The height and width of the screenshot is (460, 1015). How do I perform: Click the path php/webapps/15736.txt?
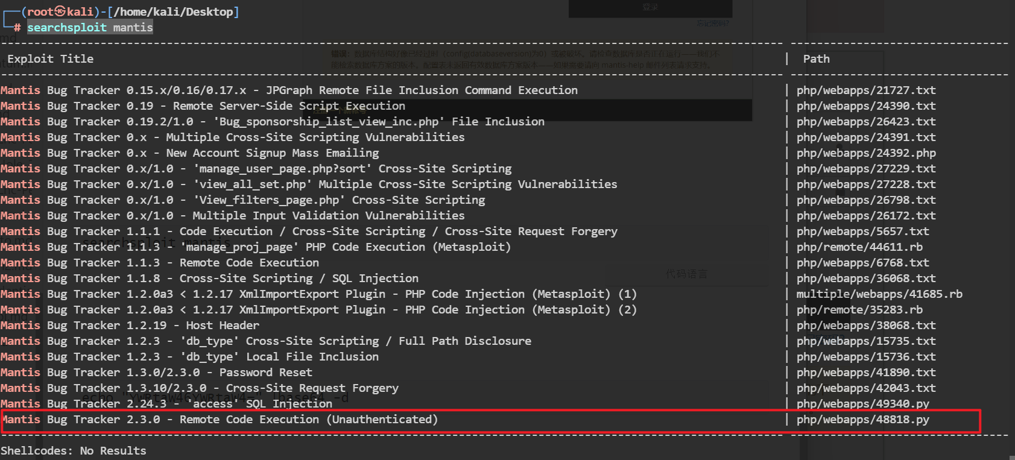[866, 356]
